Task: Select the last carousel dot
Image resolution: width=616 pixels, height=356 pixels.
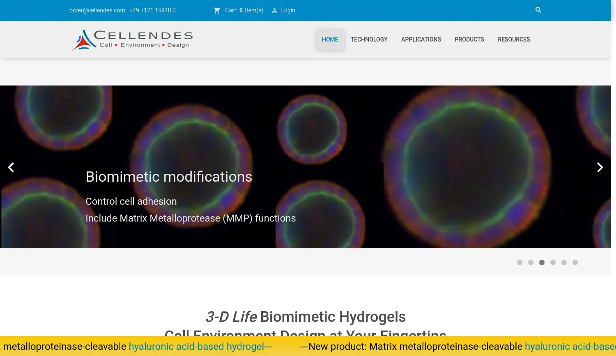Action: point(575,262)
